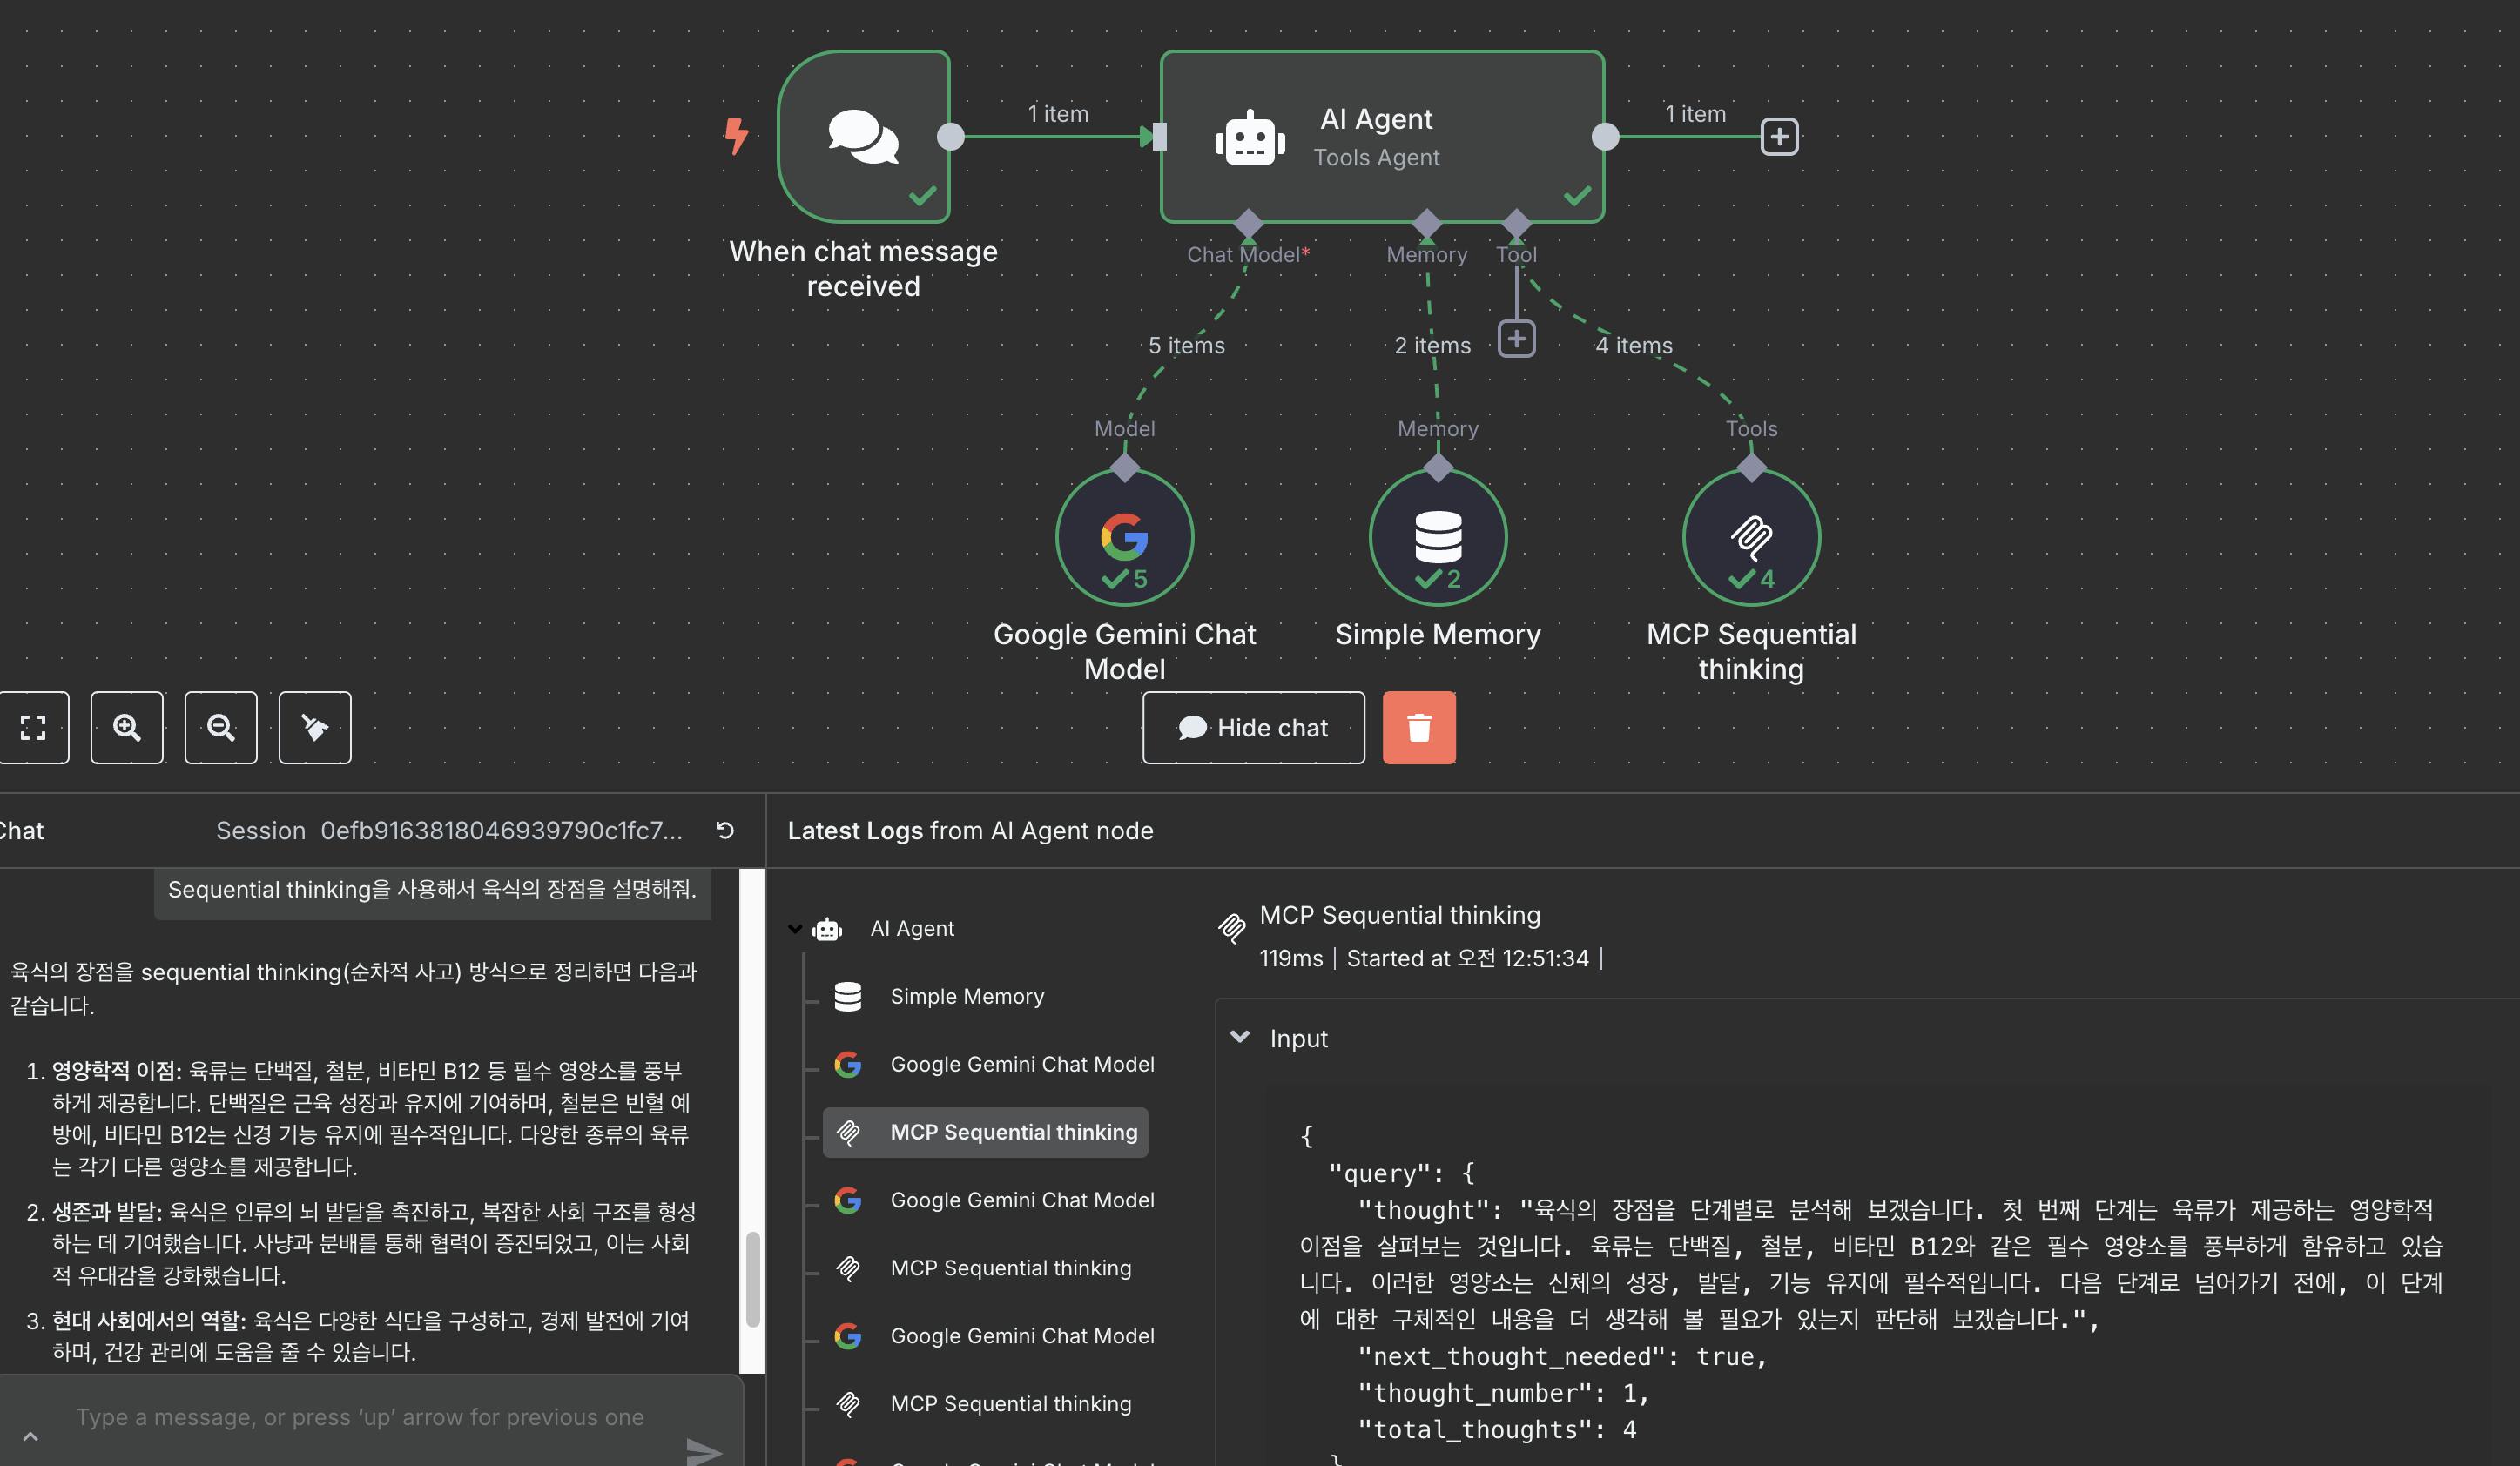Collapse the Input section

point(1240,1037)
